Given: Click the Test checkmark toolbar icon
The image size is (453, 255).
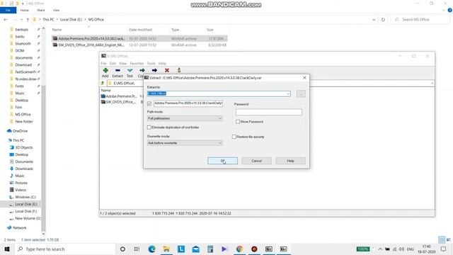Looking at the screenshot, I should 130,70.
